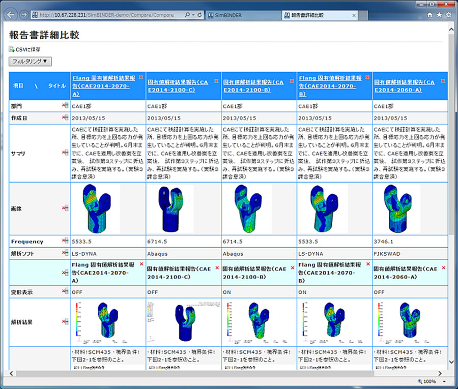Click the delete icon on the 画像 row
The image size is (458, 389).
65,208
